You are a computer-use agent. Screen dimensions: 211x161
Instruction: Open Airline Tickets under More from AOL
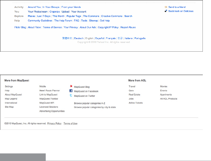point(136,103)
